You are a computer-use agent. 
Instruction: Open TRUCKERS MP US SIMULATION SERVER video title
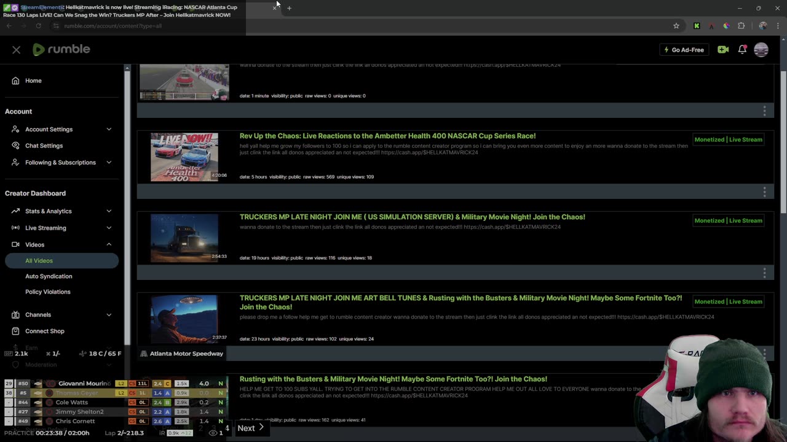pyautogui.click(x=412, y=217)
